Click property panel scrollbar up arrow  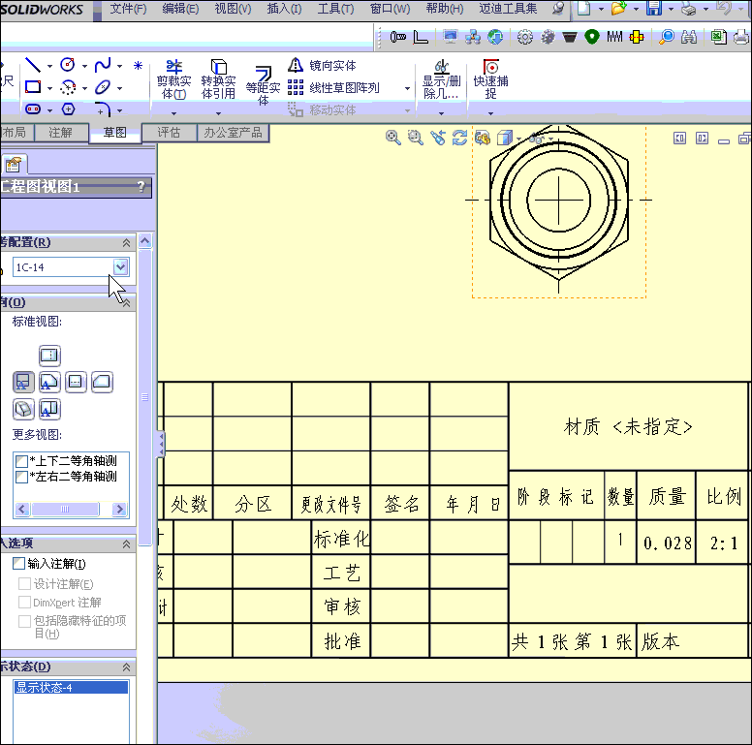click(145, 240)
